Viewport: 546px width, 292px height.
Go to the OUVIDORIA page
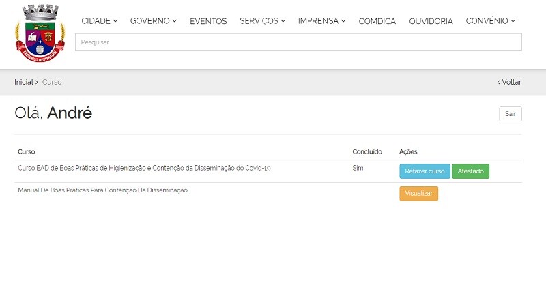click(431, 21)
